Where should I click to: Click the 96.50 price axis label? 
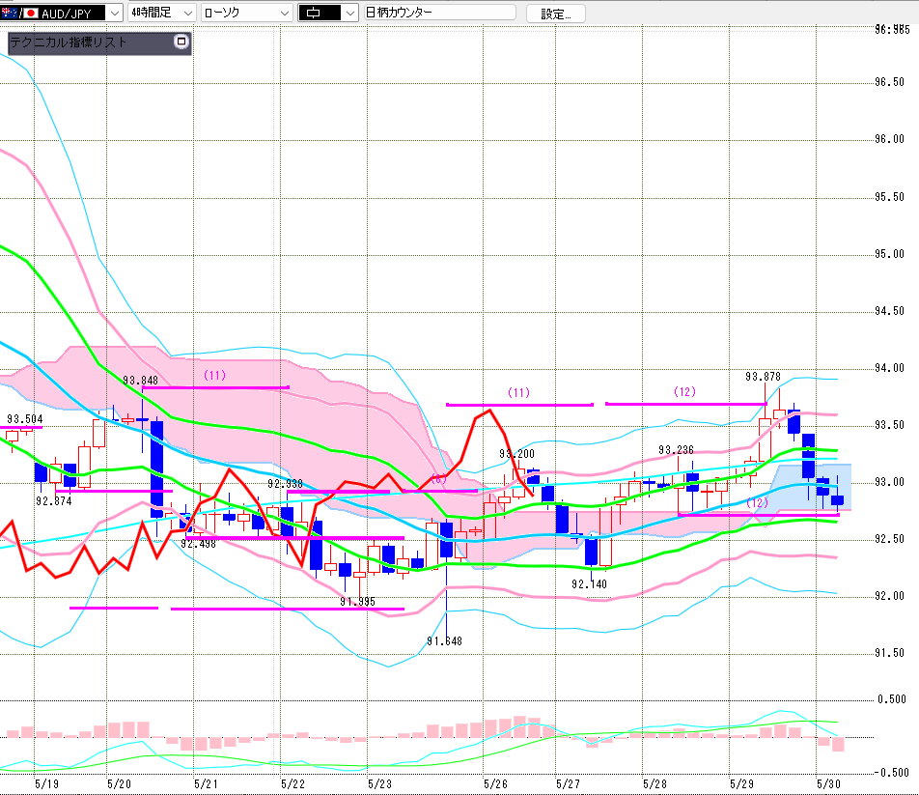coord(889,82)
